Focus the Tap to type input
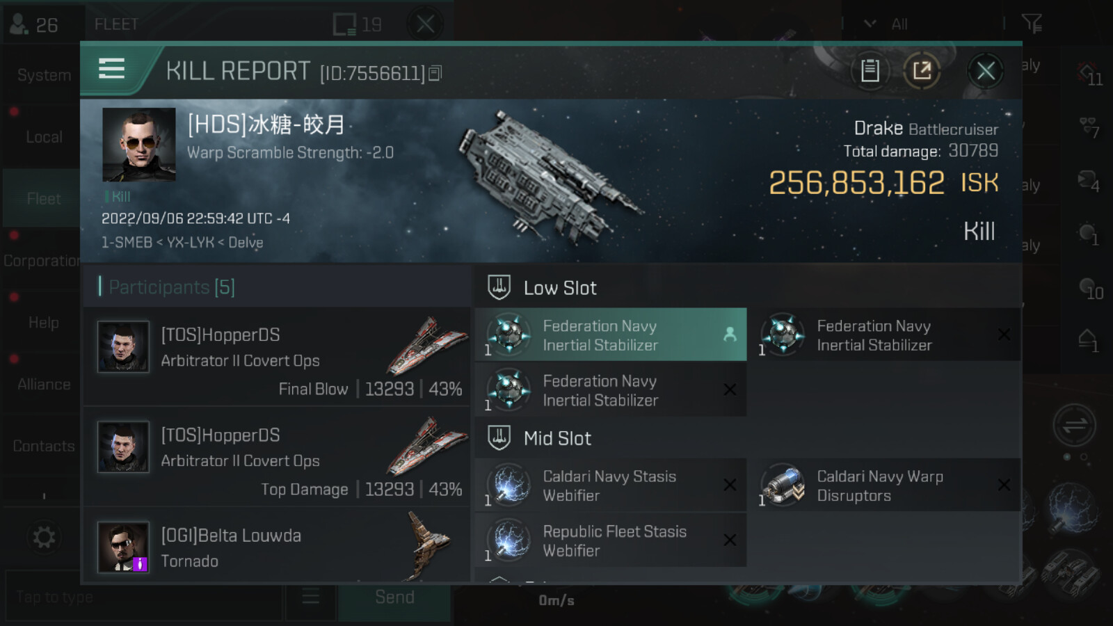1113x626 pixels. coord(144,597)
